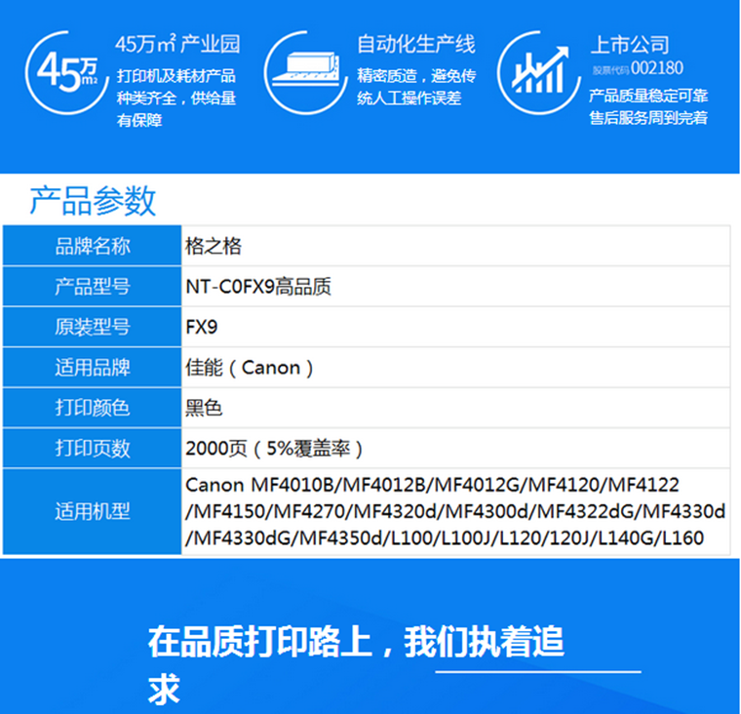Click the 2000页（5%覆盖率）page yield value

point(274,449)
